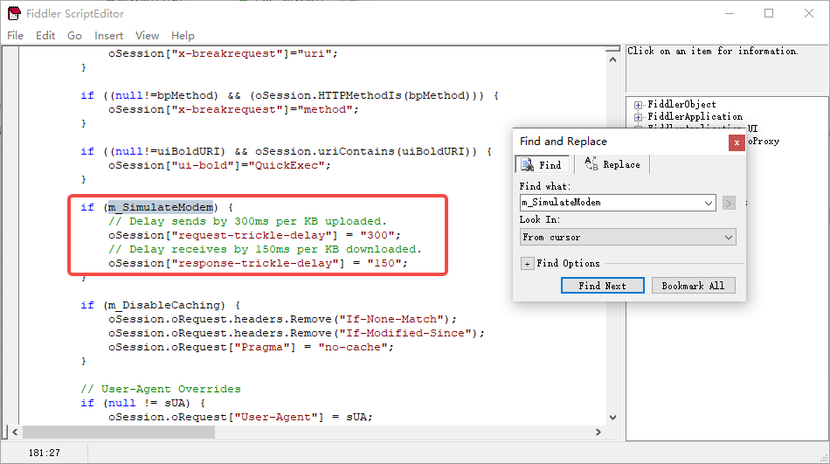Viewport: 830px width, 464px height.
Task: Click the vertical scrollbar down arrow
Action: pyautogui.click(x=613, y=418)
